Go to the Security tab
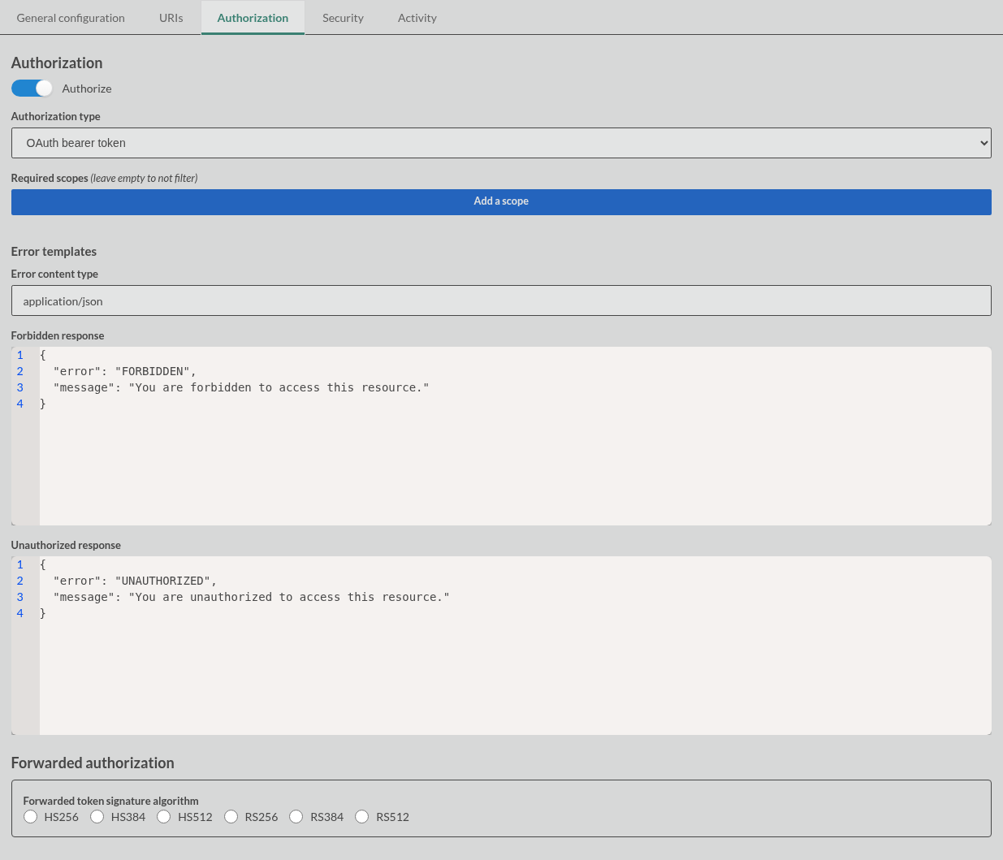Screen dimensions: 1003x860 coord(343,18)
